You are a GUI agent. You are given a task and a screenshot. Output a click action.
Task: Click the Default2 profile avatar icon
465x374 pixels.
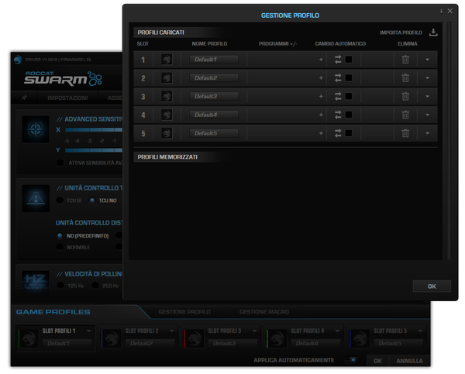click(x=167, y=78)
